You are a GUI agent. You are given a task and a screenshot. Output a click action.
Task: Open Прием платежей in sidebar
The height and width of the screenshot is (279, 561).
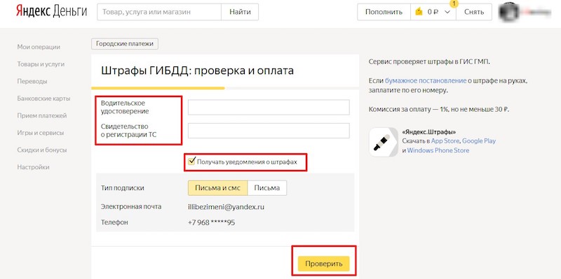42,115
